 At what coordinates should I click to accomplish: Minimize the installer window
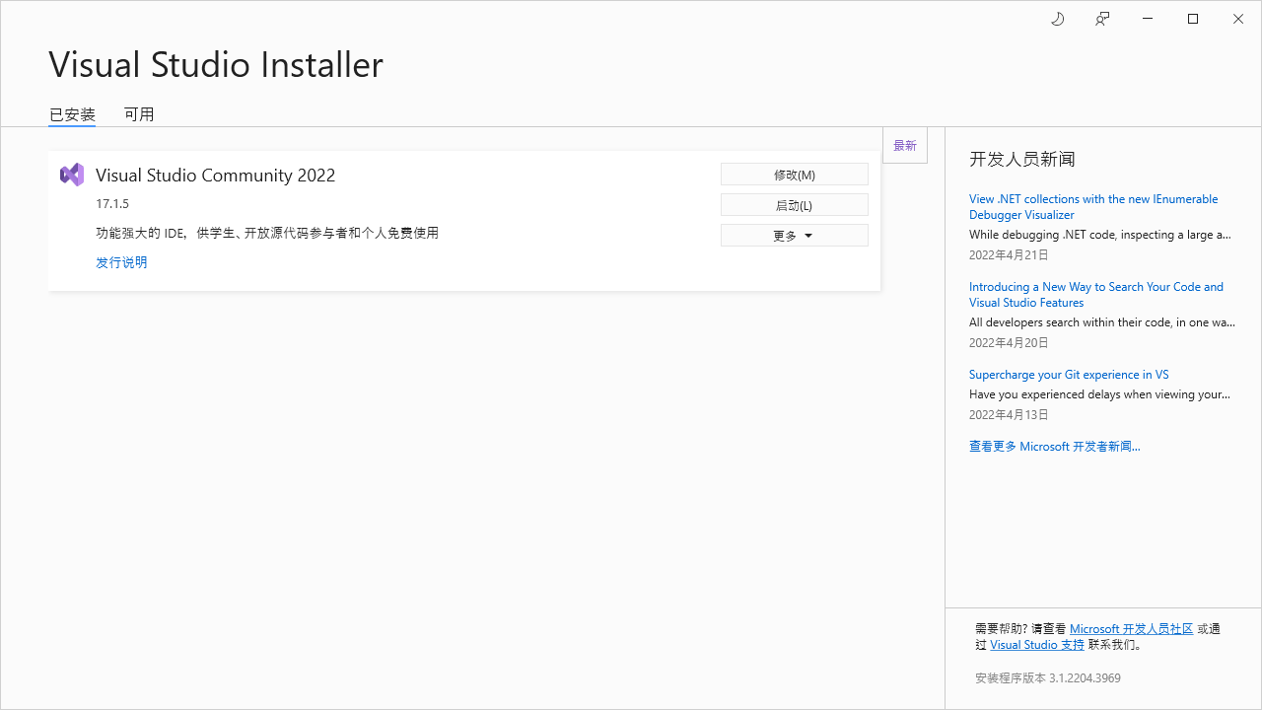click(1148, 19)
